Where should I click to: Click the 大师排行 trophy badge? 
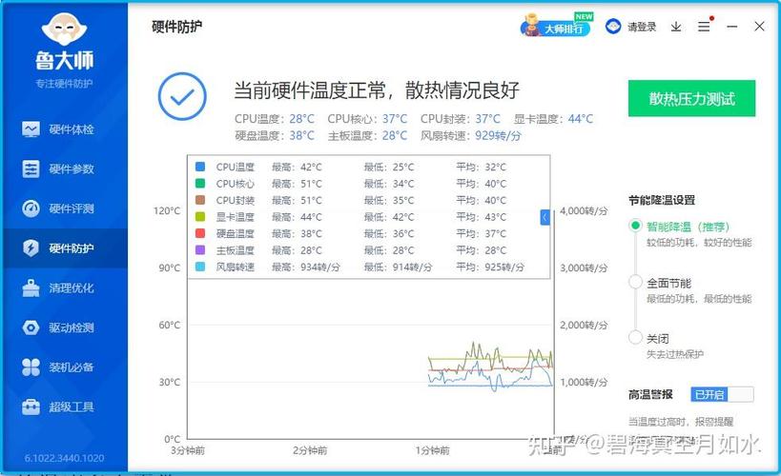(556, 27)
